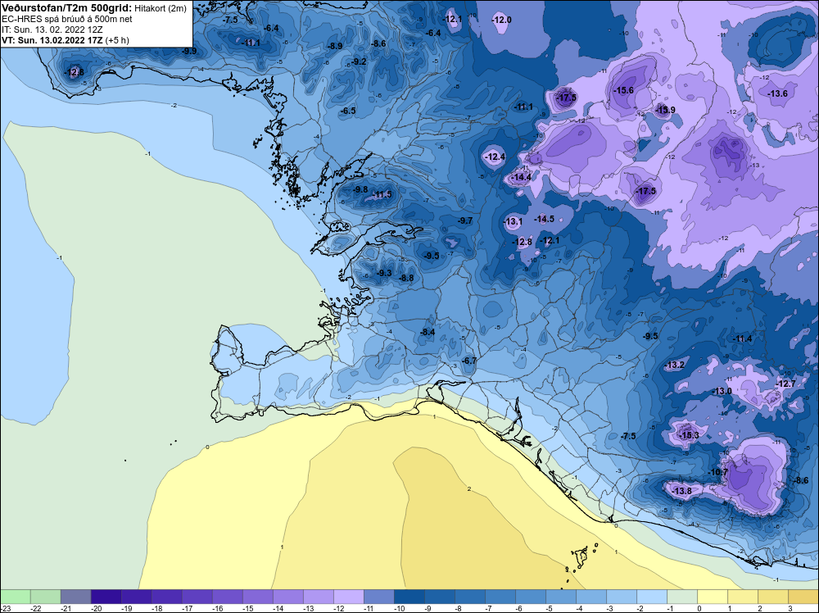The image size is (819, 613).
Task: Choose the legend swatch labeled 3
Action: [x=803, y=597]
